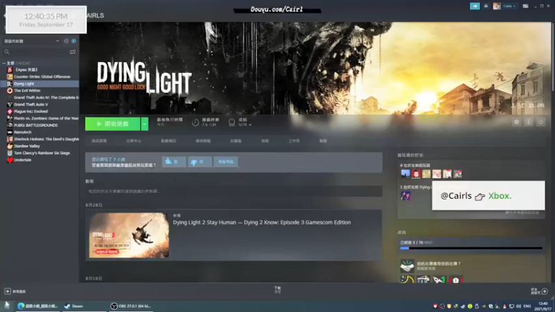Viewport: 555px width, 312px height.
Task: Click the activity post input field
Action: point(234,191)
